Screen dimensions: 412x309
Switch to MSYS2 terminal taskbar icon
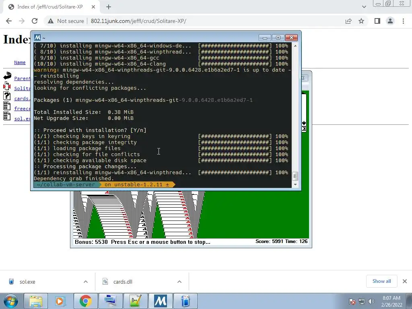pyautogui.click(x=161, y=301)
